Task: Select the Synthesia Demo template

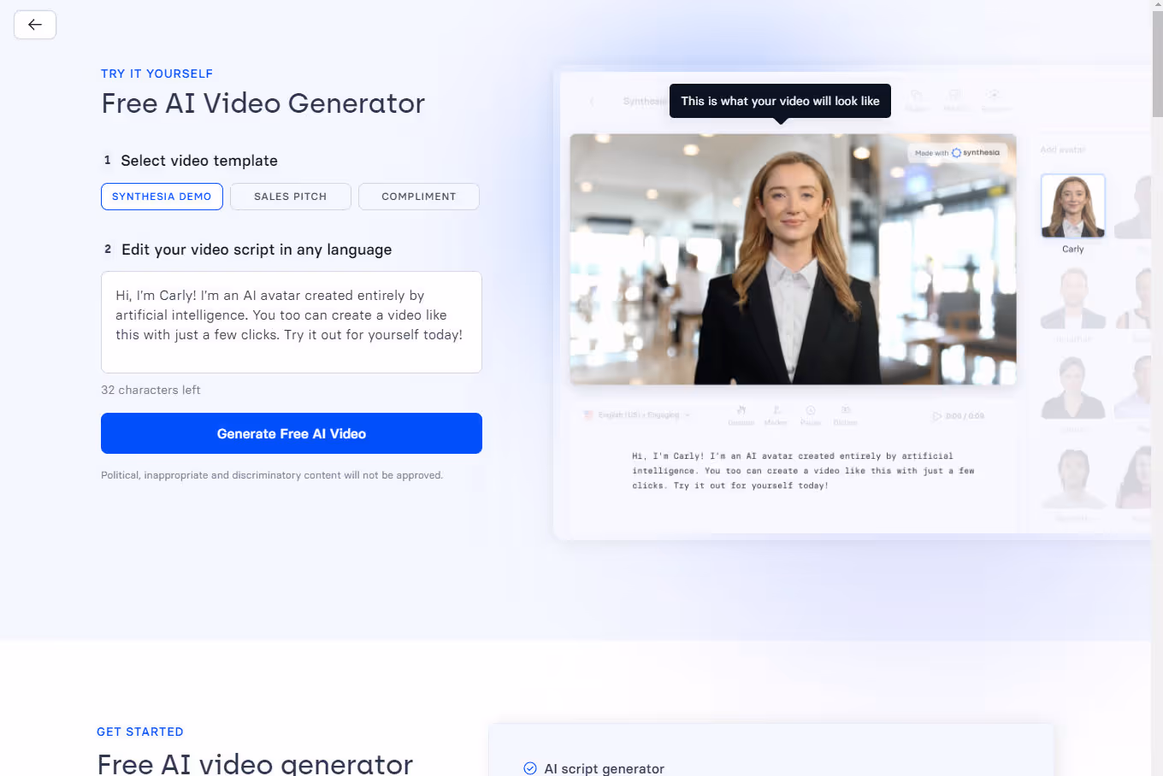Action: [x=162, y=197]
